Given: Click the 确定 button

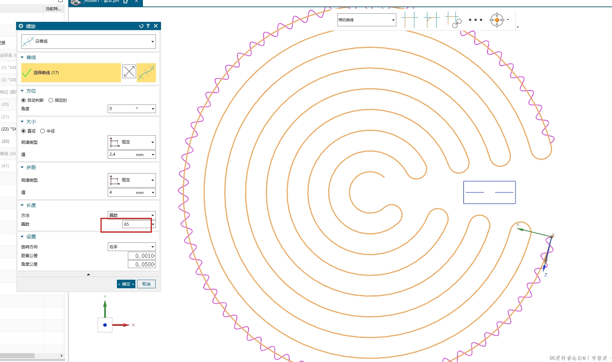Looking at the screenshot, I should tap(126, 284).
